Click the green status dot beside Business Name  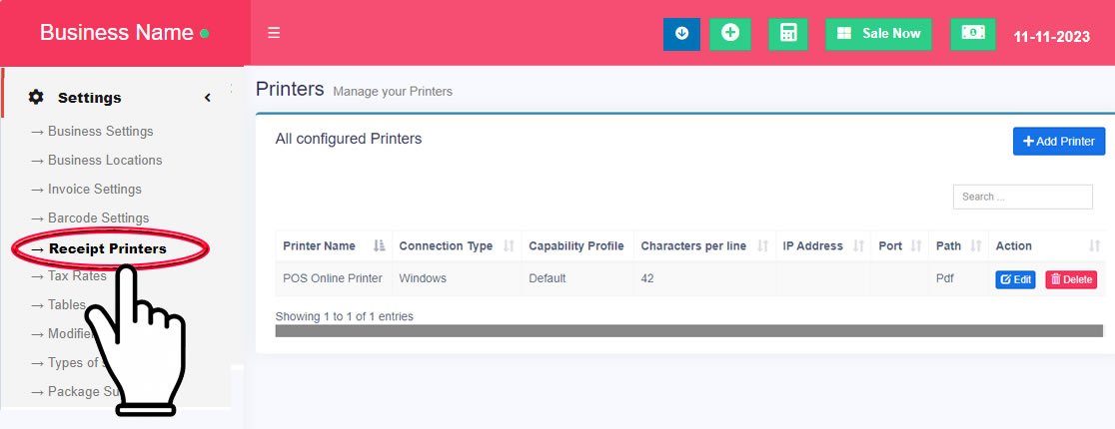[205, 34]
